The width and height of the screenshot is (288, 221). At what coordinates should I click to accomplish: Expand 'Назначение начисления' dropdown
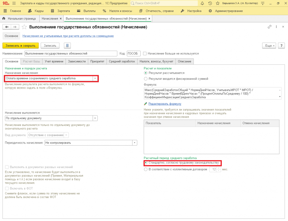point(95,78)
